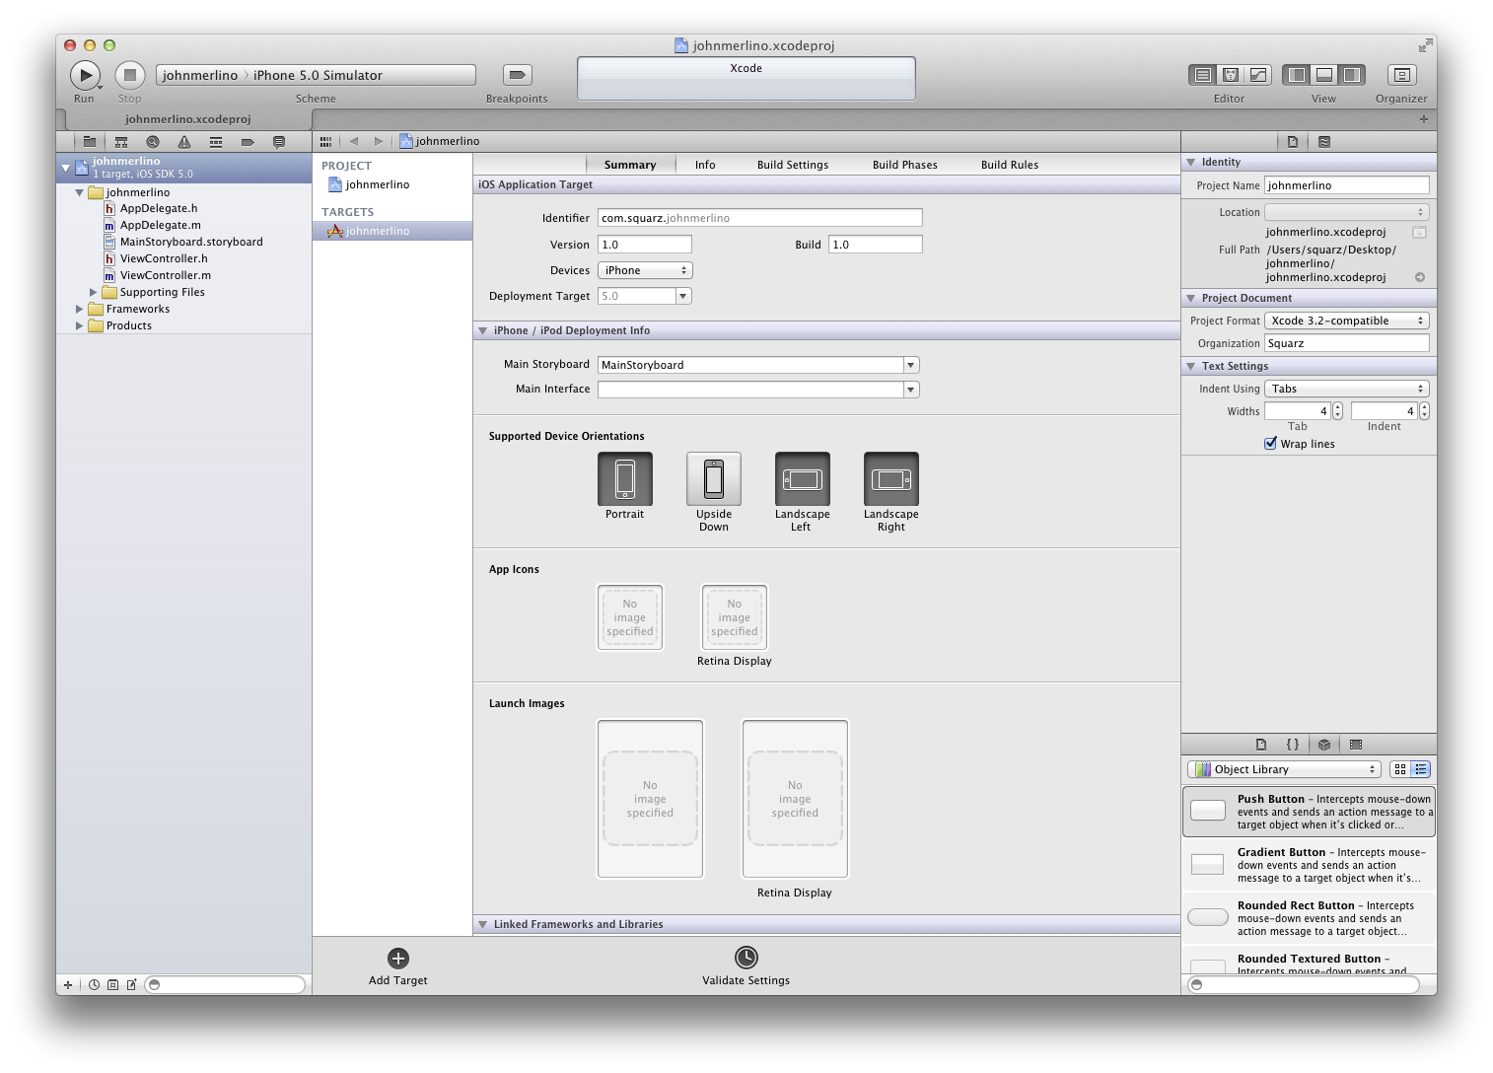This screenshot has height=1073, width=1493.
Task: Click the Run button
Action: click(85, 75)
